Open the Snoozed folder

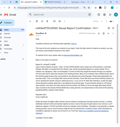7,37
